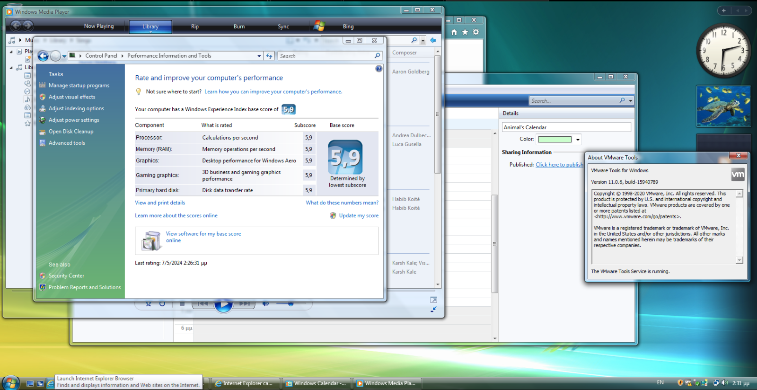Collapse the Playlists tree node in Media Player

click(11, 52)
